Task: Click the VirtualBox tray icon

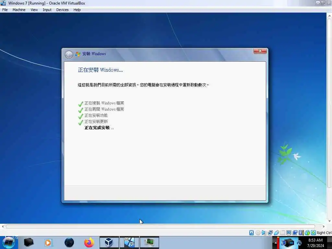Action: (x=289, y=243)
